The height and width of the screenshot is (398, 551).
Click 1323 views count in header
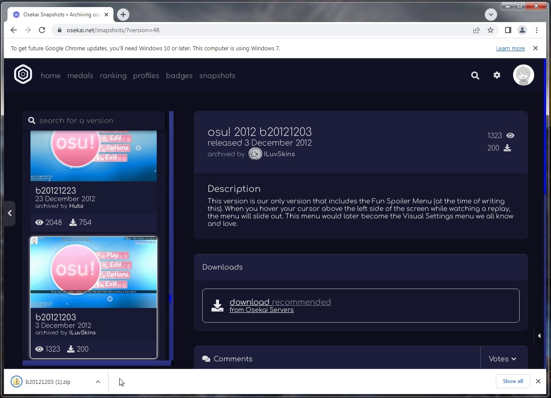[494, 135]
